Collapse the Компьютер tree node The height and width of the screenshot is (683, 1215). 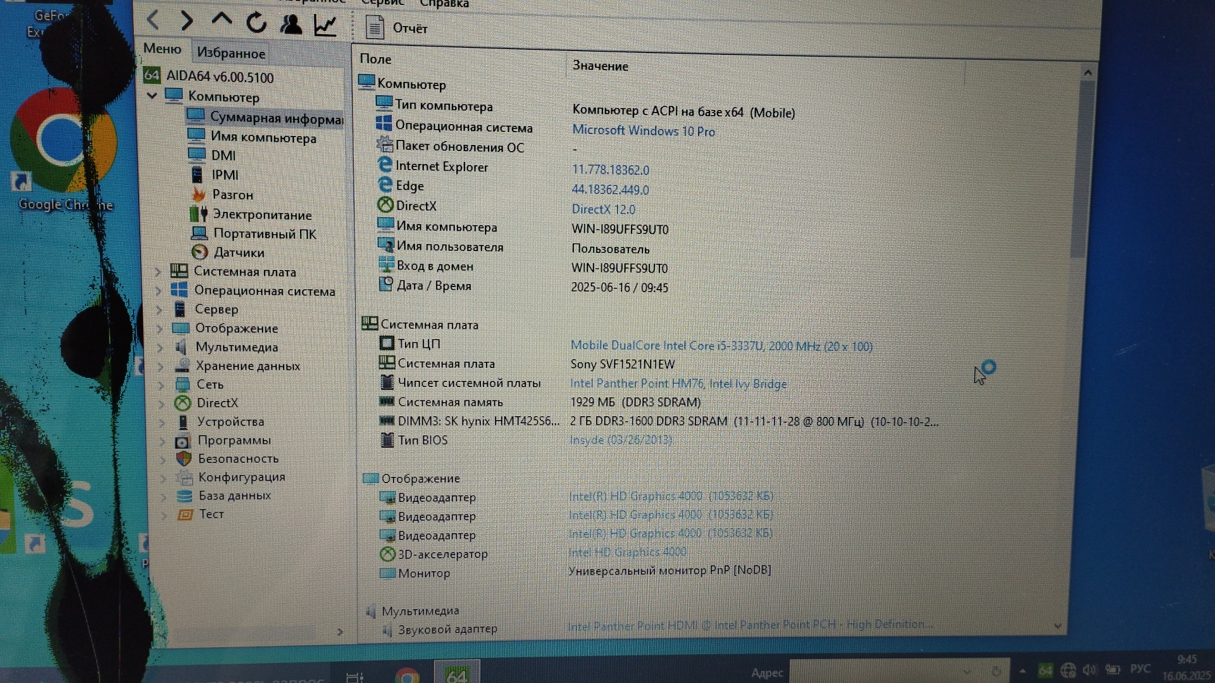click(152, 96)
